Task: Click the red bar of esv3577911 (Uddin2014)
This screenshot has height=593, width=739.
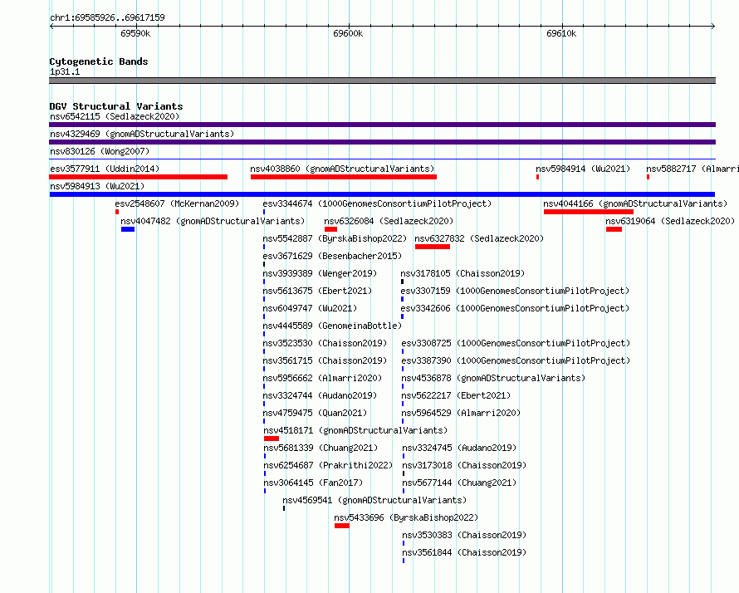Action: [138, 177]
